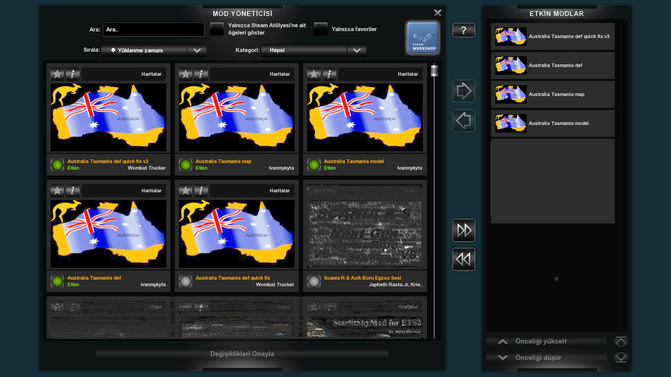Toggle active light of Australia Tasmania def quick fix v3

pos(57,165)
